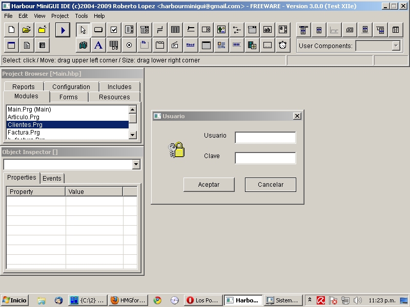Pick the Grid control tool

coord(175,30)
